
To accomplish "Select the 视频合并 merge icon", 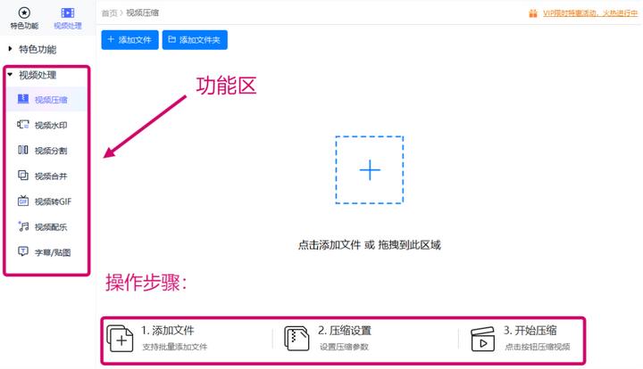I will (x=23, y=176).
